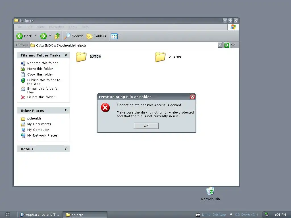Click the e-mail envelope icon

(23, 89)
